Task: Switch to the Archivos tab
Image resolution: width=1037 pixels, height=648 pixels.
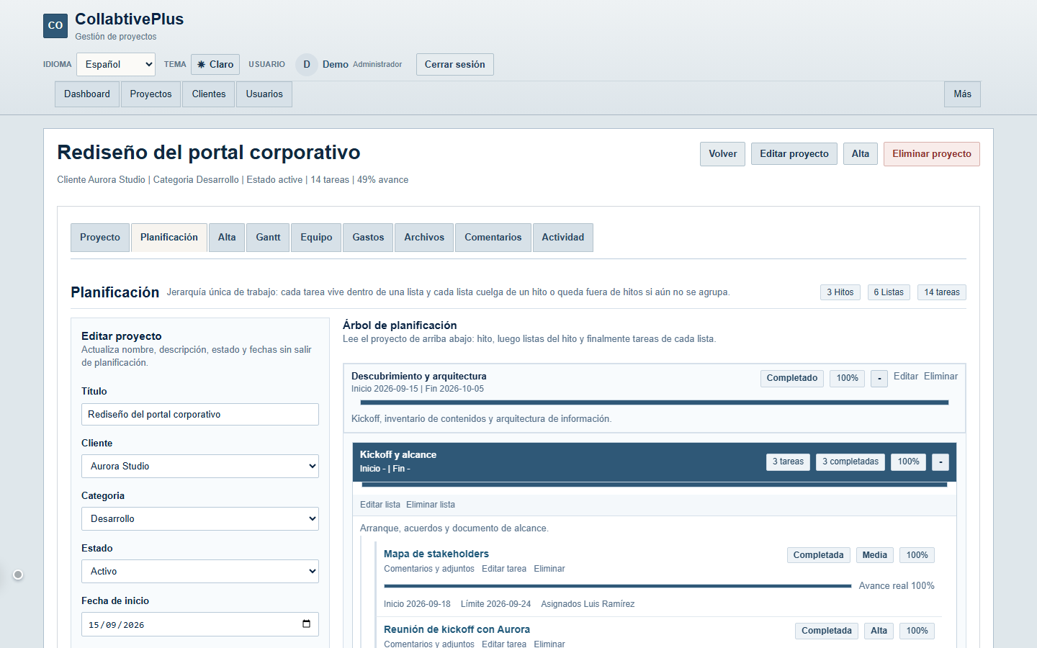Action: (x=424, y=238)
